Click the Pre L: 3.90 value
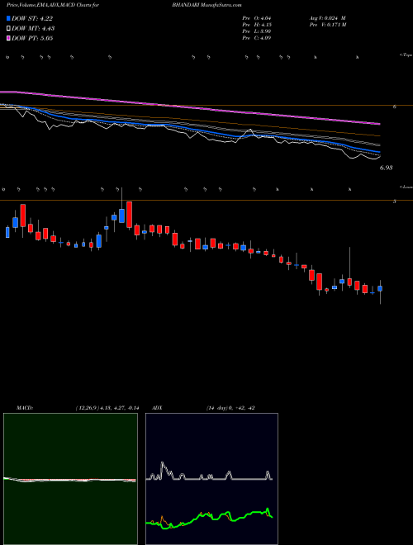 pos(257,31)
